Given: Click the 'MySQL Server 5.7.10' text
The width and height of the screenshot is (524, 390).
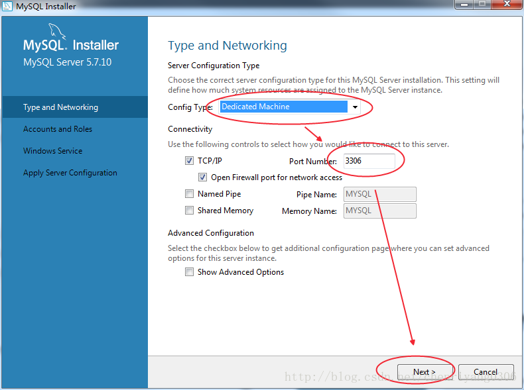Looking at the screenshot, I should point(67,62).
